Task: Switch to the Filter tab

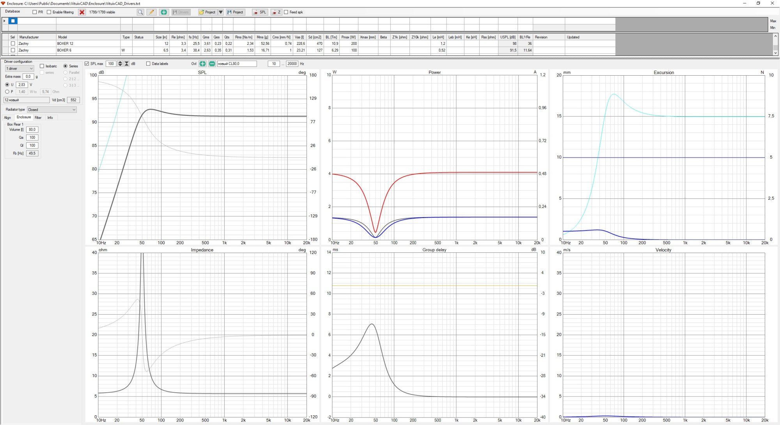Action: click(x=38, y=117)
